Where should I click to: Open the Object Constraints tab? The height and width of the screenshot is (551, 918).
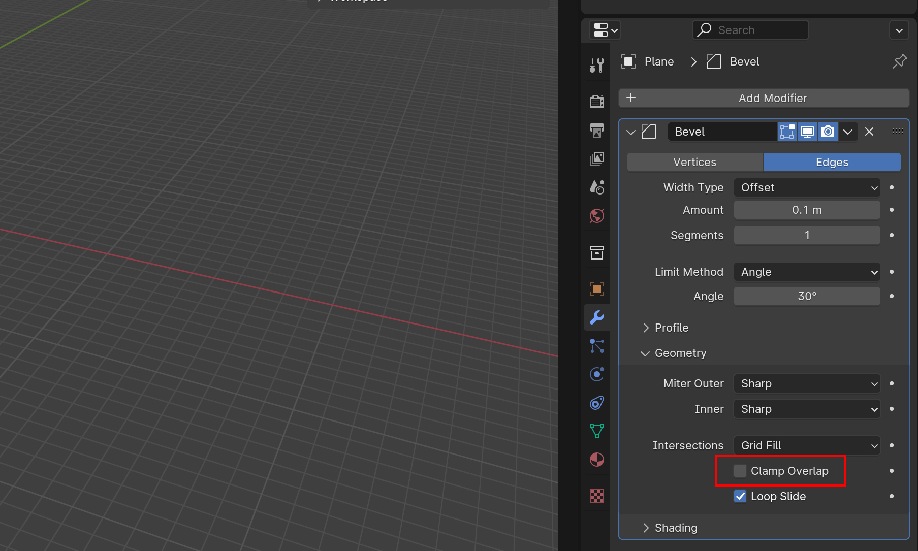click(x=597, y=403)
